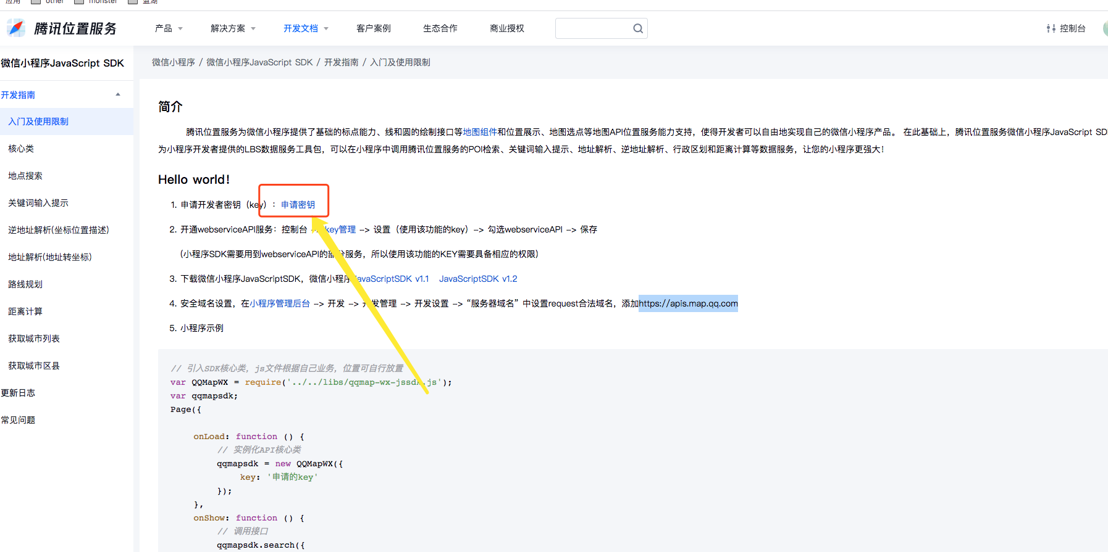Click the 入门及使用限制 breadcrumb text

pos(400,62)
